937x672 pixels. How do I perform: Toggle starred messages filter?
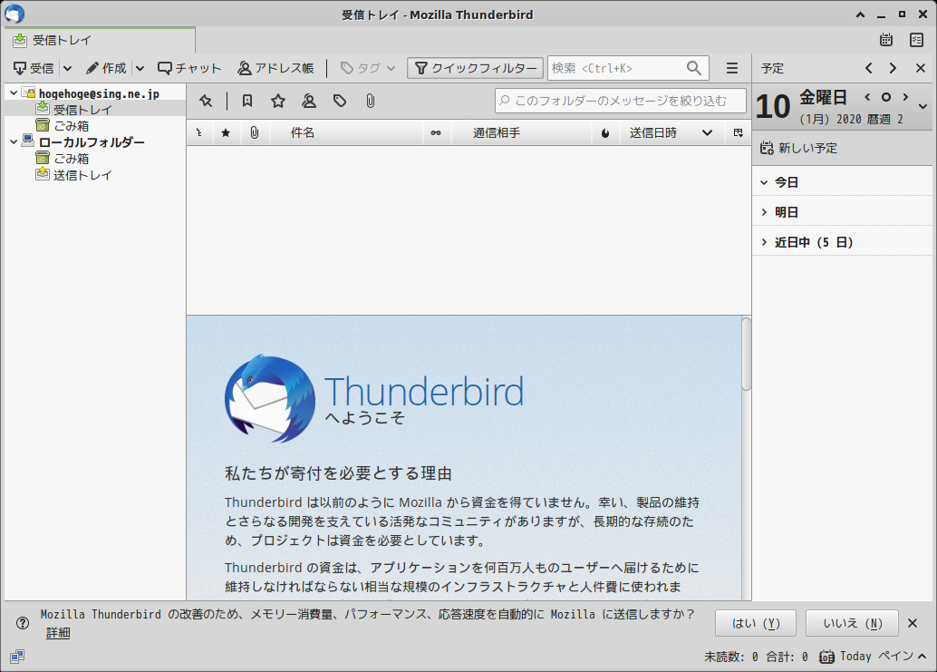(278, 101)
